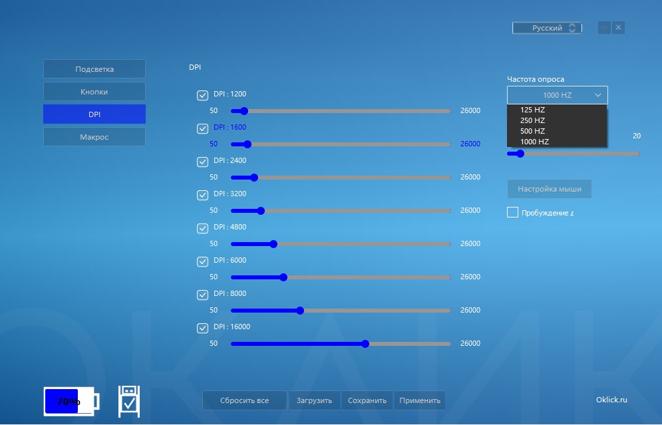Click the Сохранить button
Image resolution: width=662 pixels, height=425 pixels.
(x=367, y=400)
